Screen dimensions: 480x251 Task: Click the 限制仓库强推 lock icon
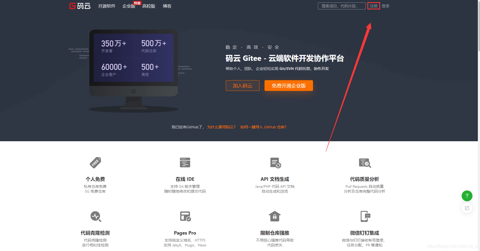coord(275,216)
